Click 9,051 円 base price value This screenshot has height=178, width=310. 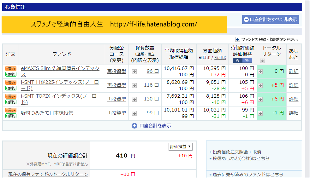[216, 82]
